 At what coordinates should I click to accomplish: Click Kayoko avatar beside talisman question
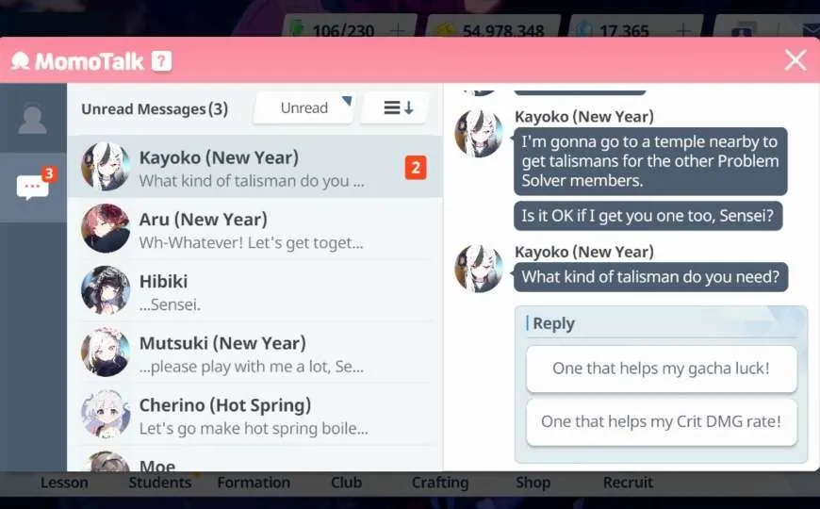click(479, 269)
